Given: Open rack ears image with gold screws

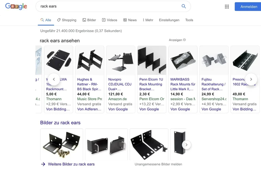Looking at the screenshot, I should [62, 144].
